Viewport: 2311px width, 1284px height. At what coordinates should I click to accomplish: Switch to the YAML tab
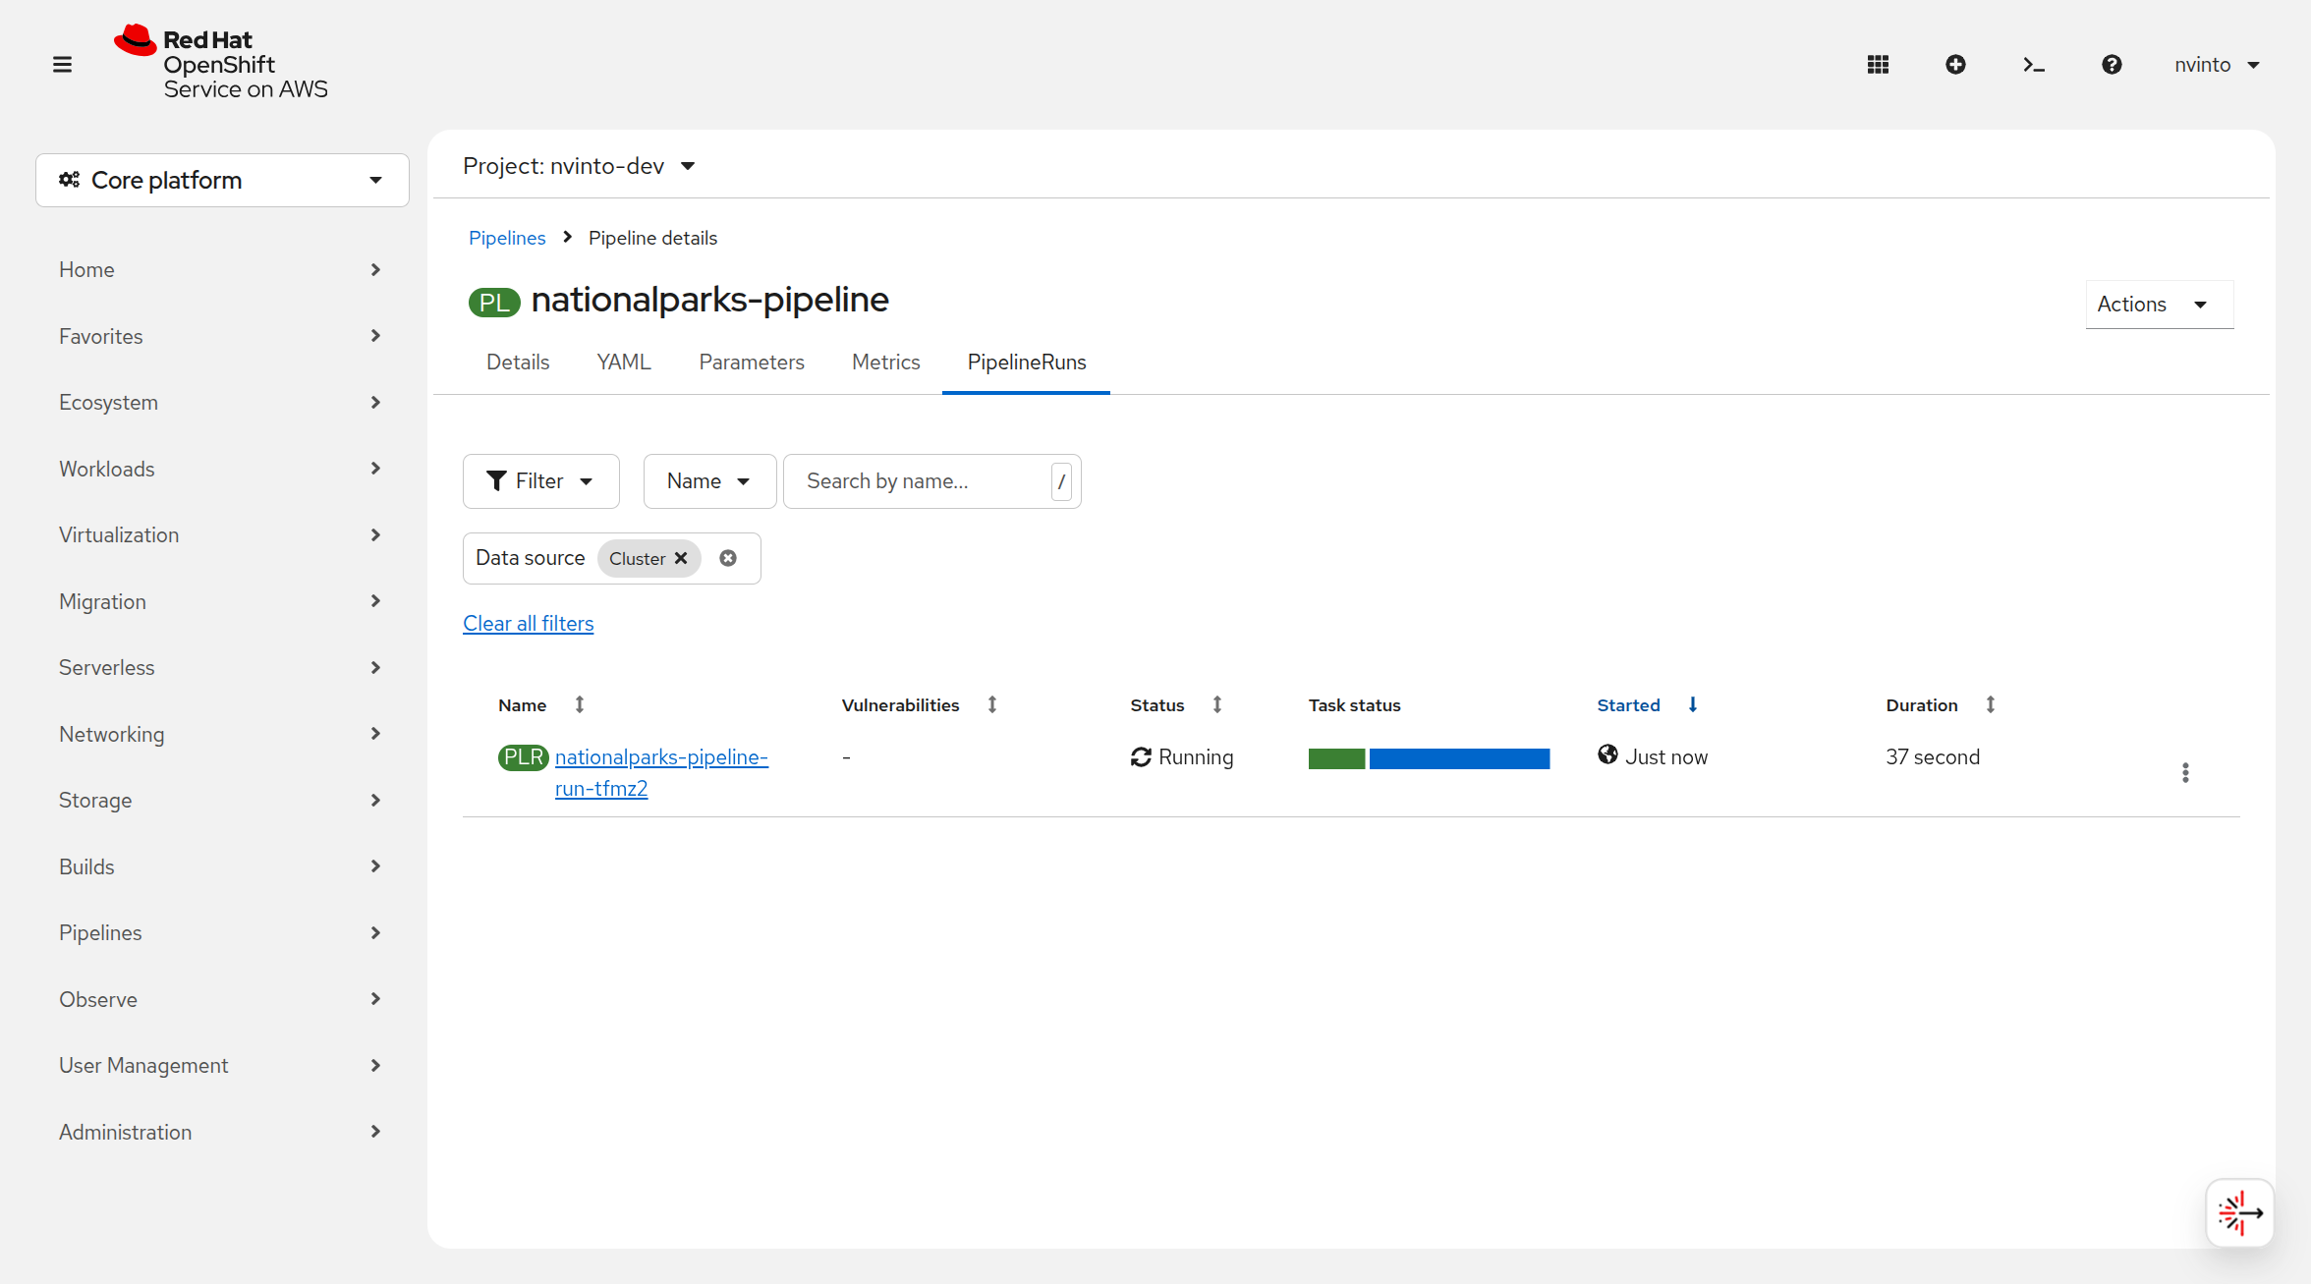click(x=624, y=362)
